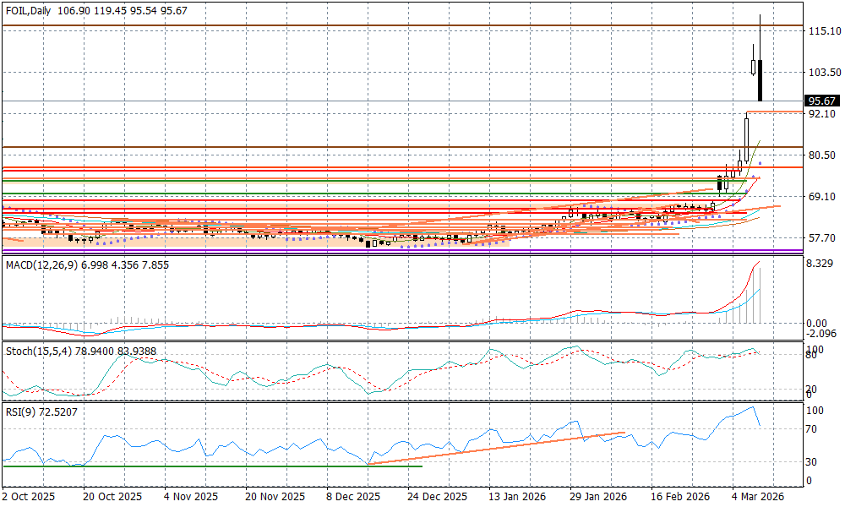Select the MACD(12,26,9) indicator label

point(39,265)
